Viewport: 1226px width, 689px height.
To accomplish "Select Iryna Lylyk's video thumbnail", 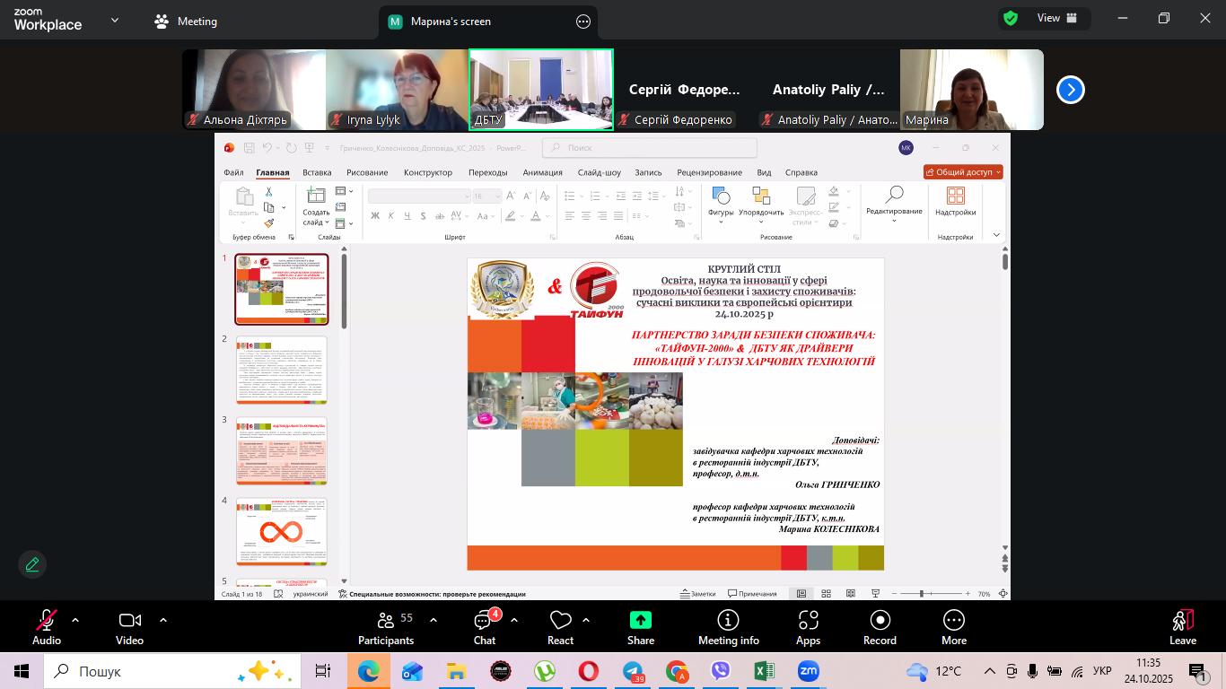I will click(x=397, y=90).
